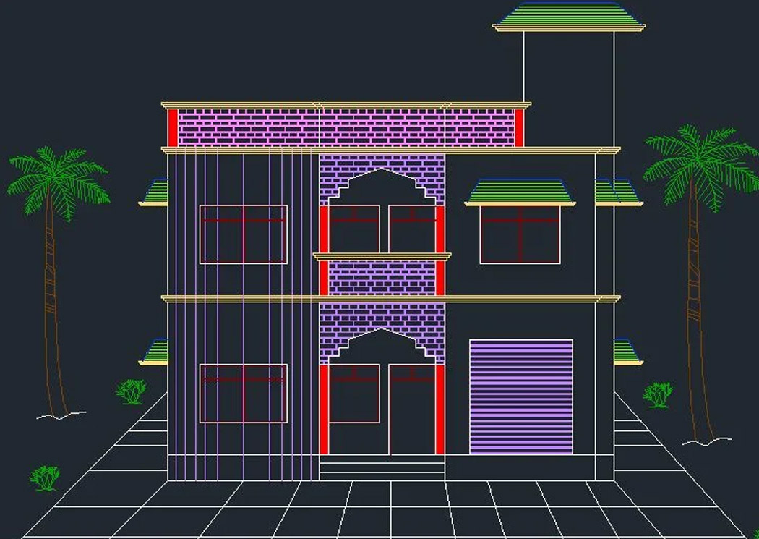Click the window under the green awning
The image size is (759, 539).
coord(520,235)
